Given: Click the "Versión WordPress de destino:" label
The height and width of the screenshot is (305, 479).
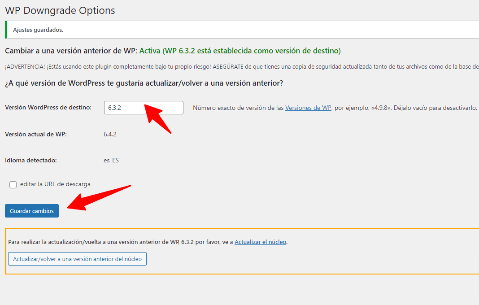Looking at the screenshot, I should click(x=48, y=108).
